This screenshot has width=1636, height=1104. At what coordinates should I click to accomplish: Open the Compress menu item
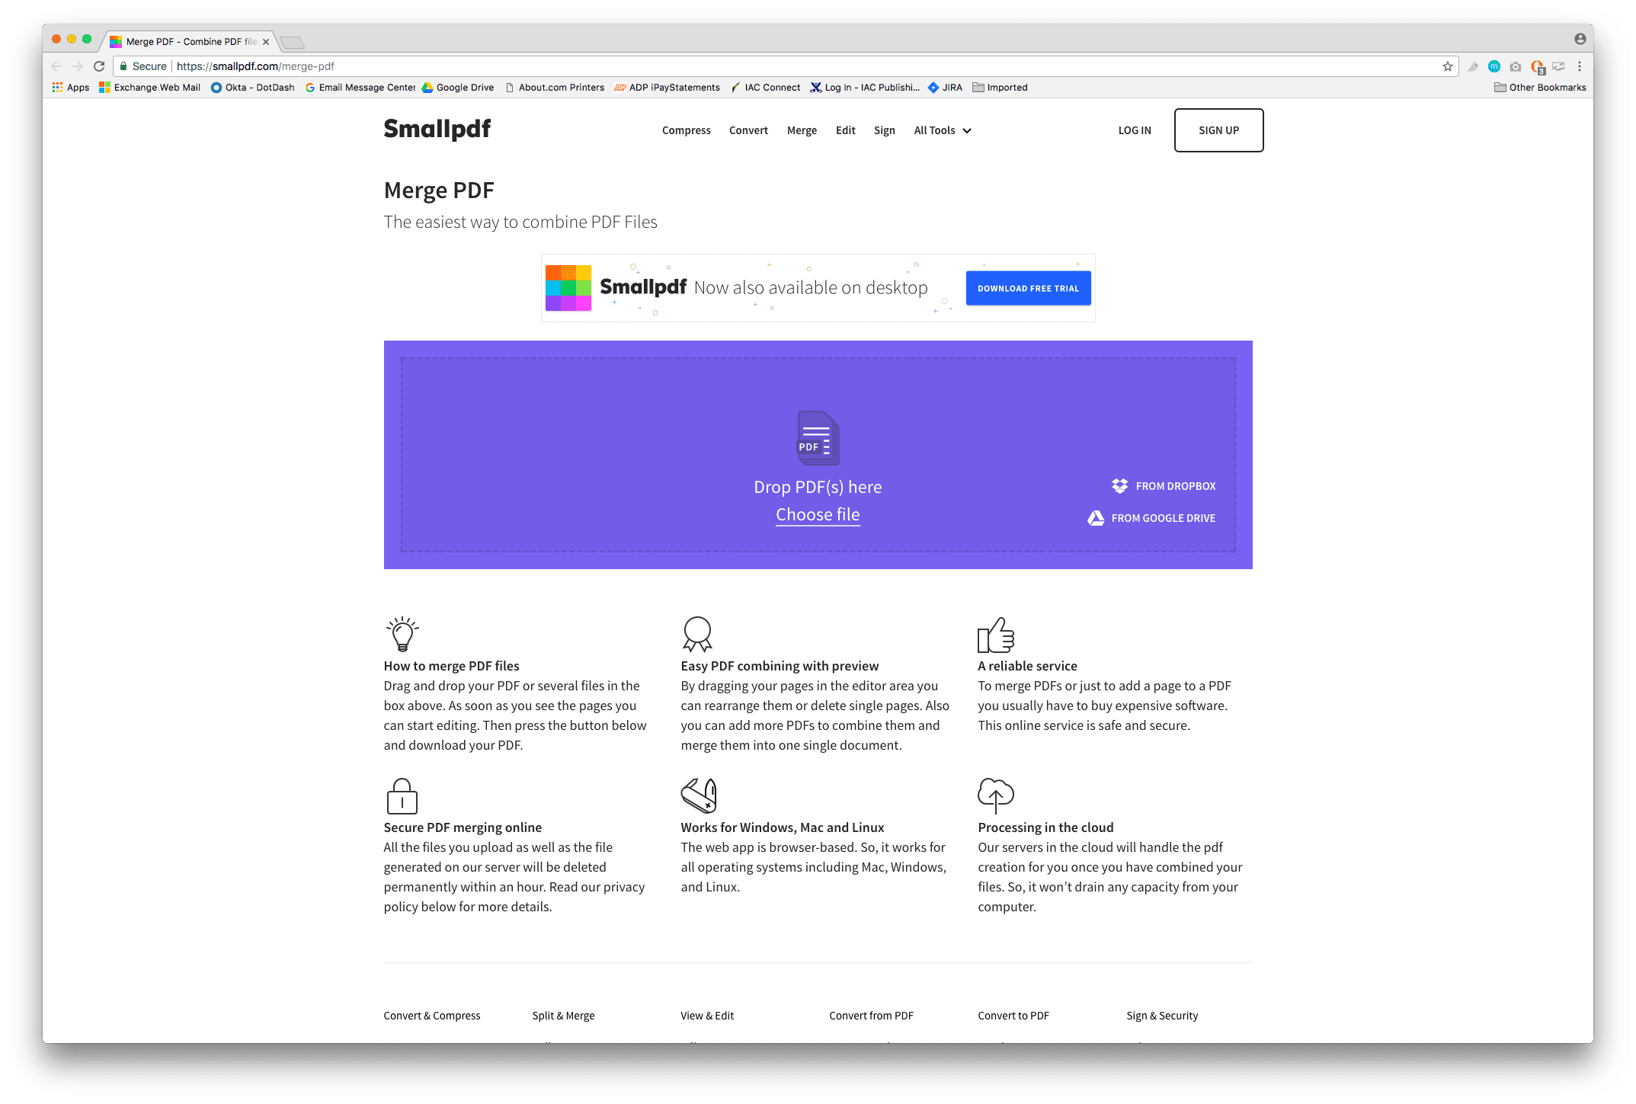[686, 130]
